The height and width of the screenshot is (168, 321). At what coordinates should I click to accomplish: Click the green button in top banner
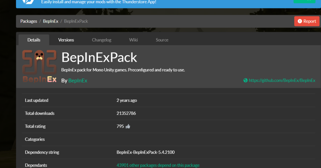point(304,1)
